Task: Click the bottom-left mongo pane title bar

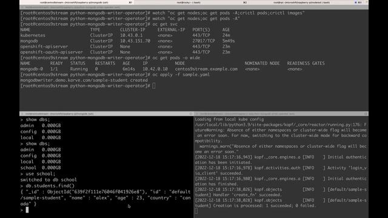Action: pyautogui.click(x=107, y=114)
